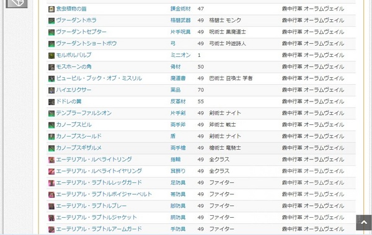372x235 pixels.
Task: Select the 錬金術材 category link
Action: pyautogui.click(x=180, y=9)
